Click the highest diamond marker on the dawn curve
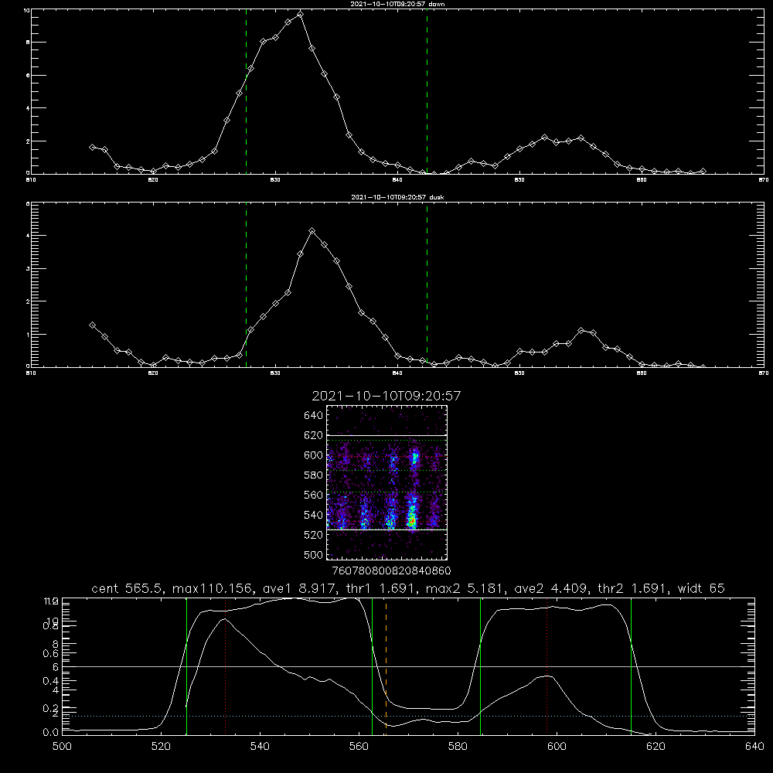773x773 pixels. [x=300, y=14]
